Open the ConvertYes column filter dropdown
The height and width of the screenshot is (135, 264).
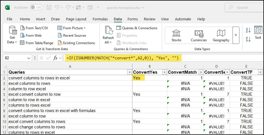click(x=164, y=73)
